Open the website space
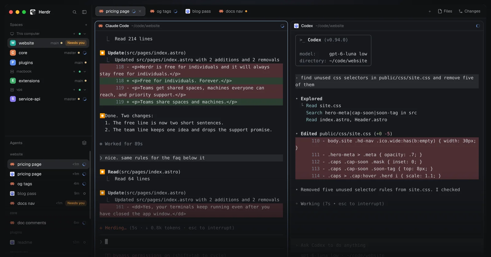 click(48, 43)
